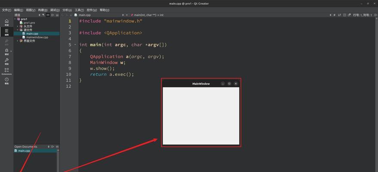Expand the 头文件 headers folder
378x172 pixels.
(18, 26)
